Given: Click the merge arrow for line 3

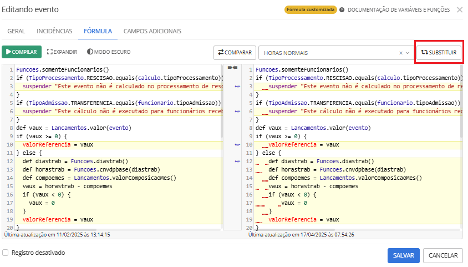Looking at the screenshot, I should click(237, 86).
